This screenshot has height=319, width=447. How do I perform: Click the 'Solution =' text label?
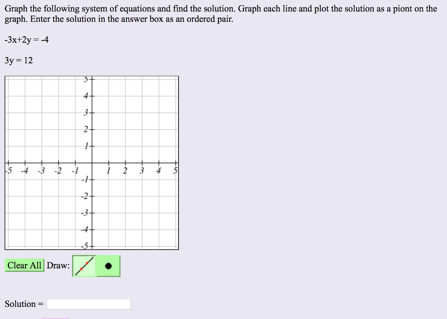[24, 304]
